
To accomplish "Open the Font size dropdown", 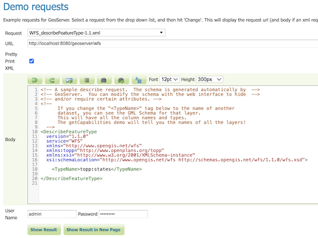I will [x=169, y=79].
